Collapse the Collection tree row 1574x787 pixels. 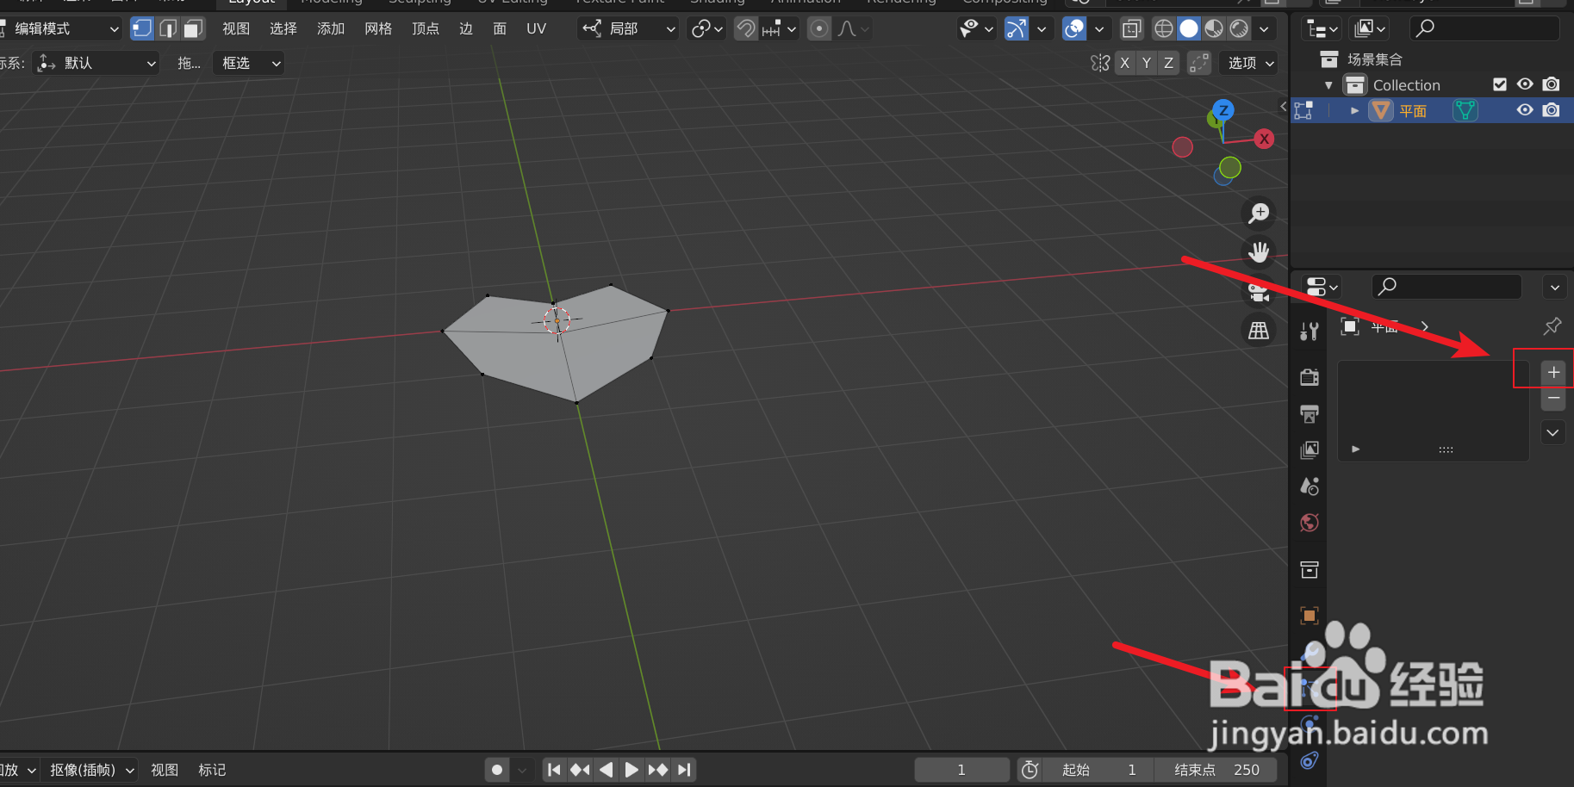pyautogui.click(x=1328, y=85)
